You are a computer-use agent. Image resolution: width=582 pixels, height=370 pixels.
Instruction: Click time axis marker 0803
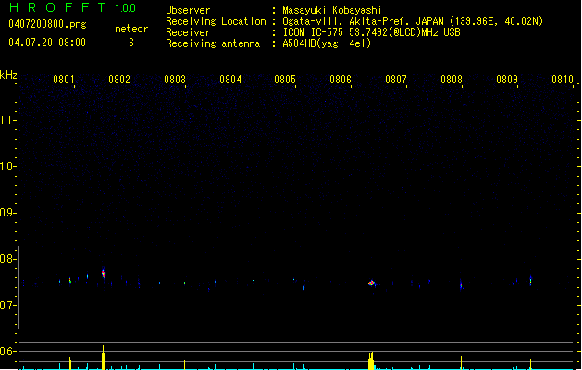click(175, 80)
